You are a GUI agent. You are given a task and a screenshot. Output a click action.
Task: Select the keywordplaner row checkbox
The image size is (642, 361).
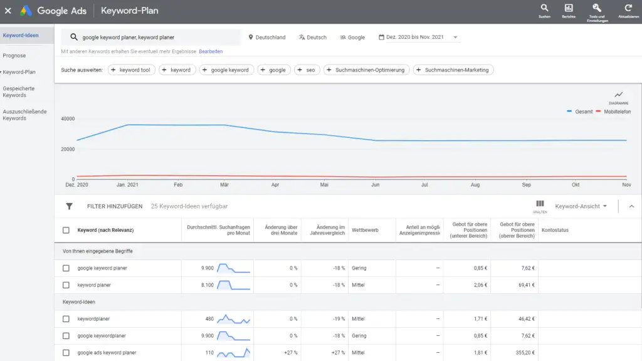[x=66, y=319]
